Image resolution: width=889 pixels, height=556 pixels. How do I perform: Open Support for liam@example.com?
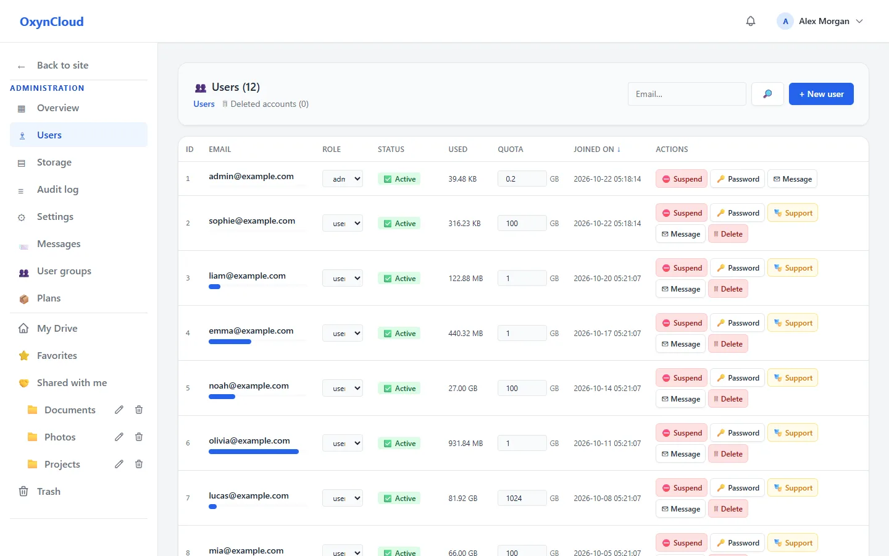793,268
